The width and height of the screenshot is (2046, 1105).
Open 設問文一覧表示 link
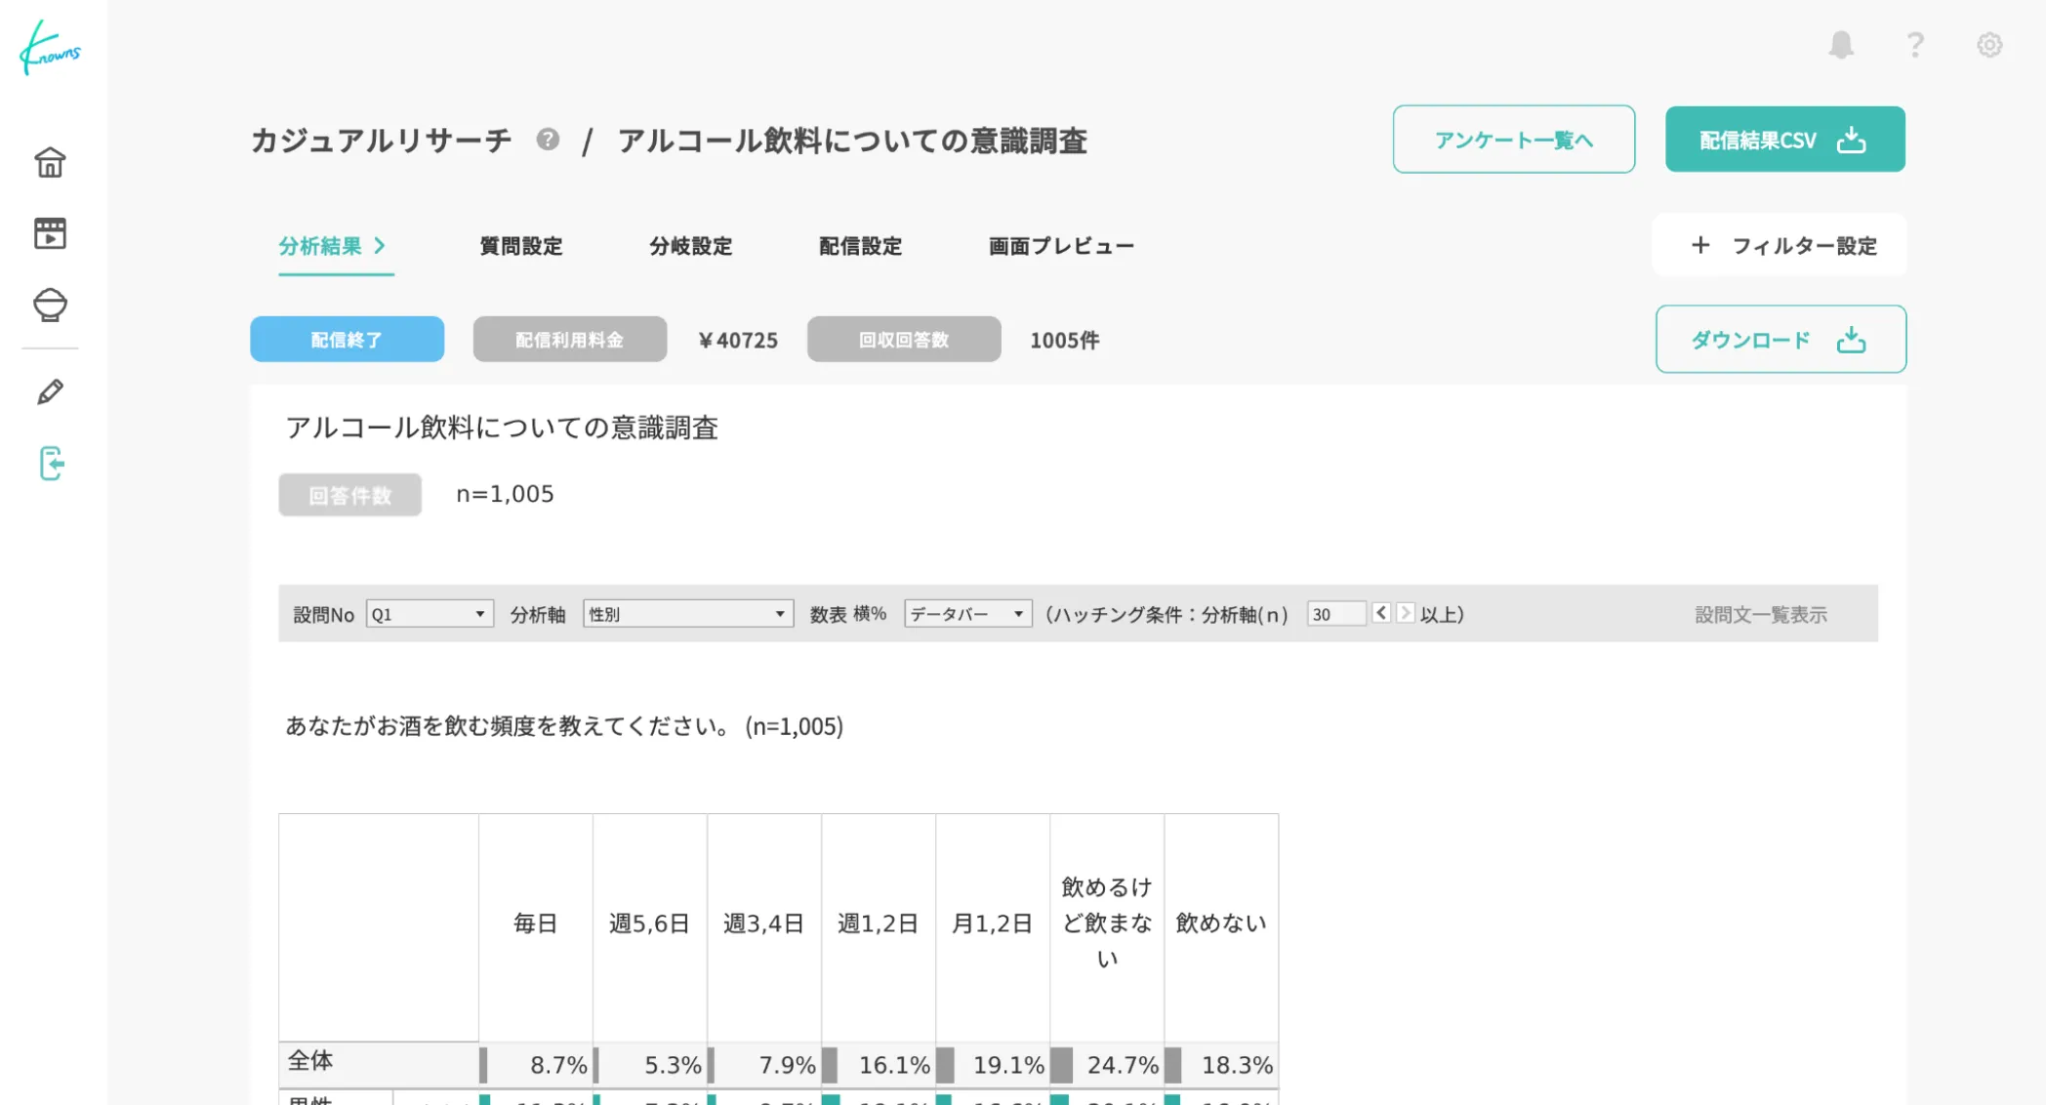[x=1761, y=614]
